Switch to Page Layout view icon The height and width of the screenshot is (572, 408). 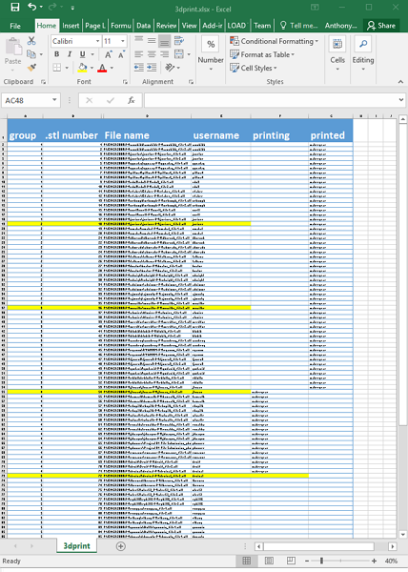click(269, 561)
